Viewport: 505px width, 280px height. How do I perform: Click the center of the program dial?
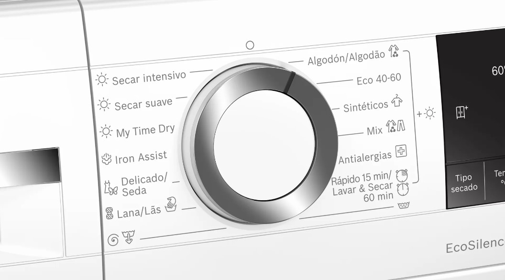pos(264,145)
